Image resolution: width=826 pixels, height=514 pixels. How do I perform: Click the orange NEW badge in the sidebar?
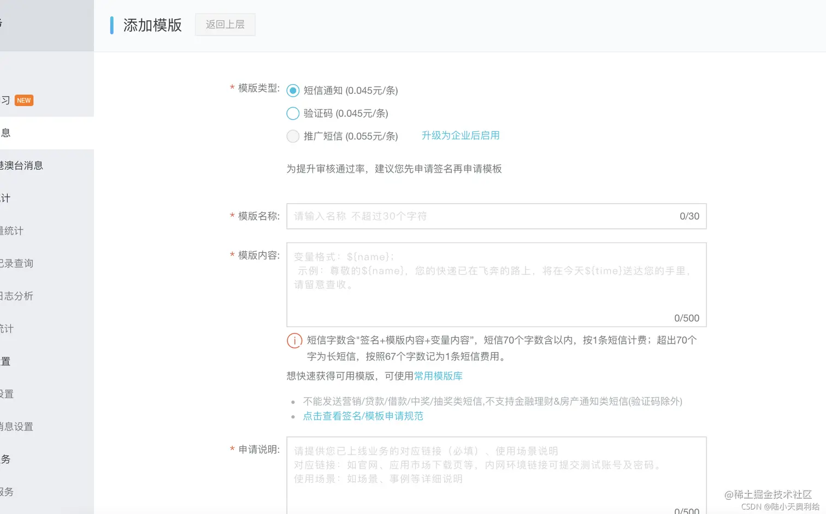coord(23,101)
